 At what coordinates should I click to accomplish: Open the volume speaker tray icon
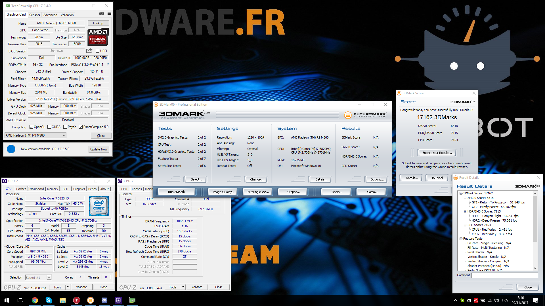[496, 300]
